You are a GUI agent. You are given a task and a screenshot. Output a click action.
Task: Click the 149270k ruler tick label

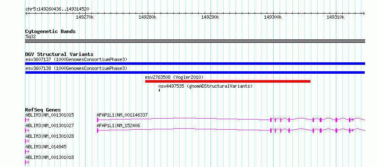pos(85,17)
